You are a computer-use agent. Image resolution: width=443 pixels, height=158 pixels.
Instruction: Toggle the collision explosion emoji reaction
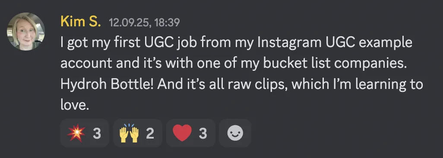[x=85, y=133]
